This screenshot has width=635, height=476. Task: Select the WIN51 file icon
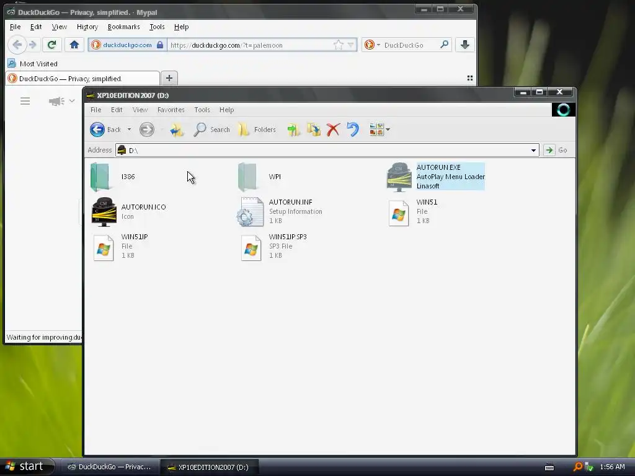point(399,213)
